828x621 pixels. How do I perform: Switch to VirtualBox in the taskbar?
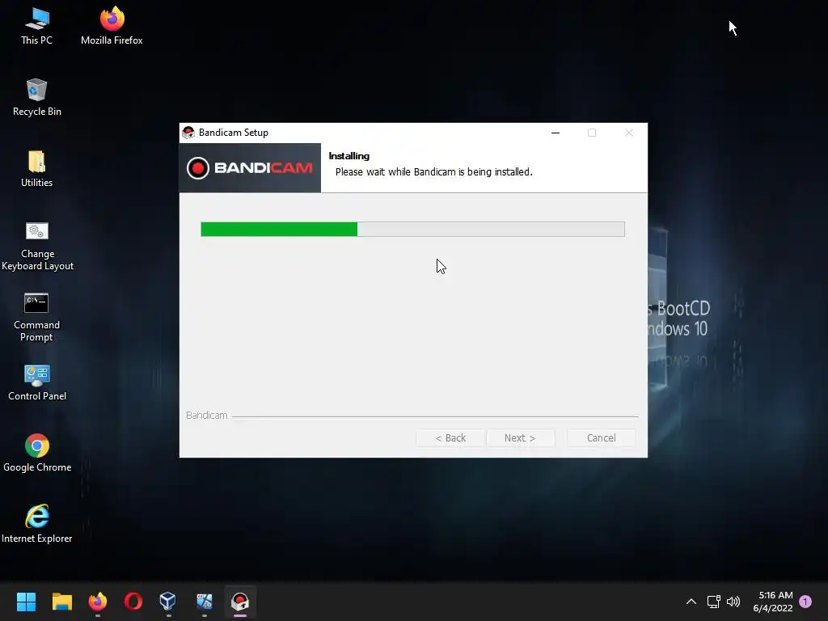168,602
